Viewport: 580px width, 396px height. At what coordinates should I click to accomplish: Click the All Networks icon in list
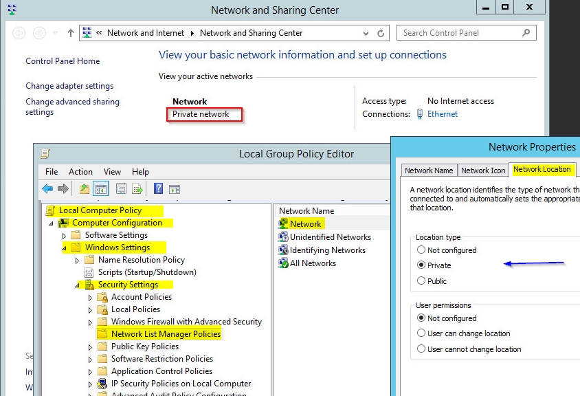(283, 263)
